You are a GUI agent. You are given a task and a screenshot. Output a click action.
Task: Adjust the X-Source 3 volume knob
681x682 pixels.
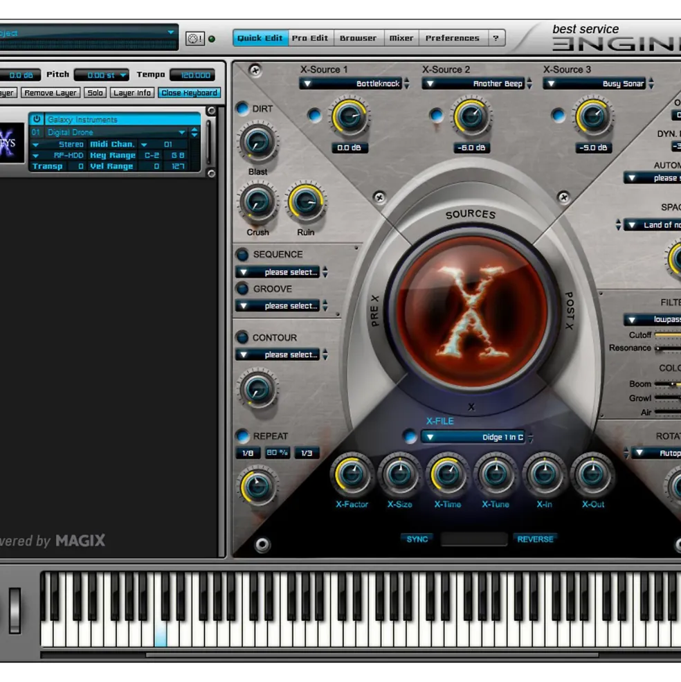[592, 116]
